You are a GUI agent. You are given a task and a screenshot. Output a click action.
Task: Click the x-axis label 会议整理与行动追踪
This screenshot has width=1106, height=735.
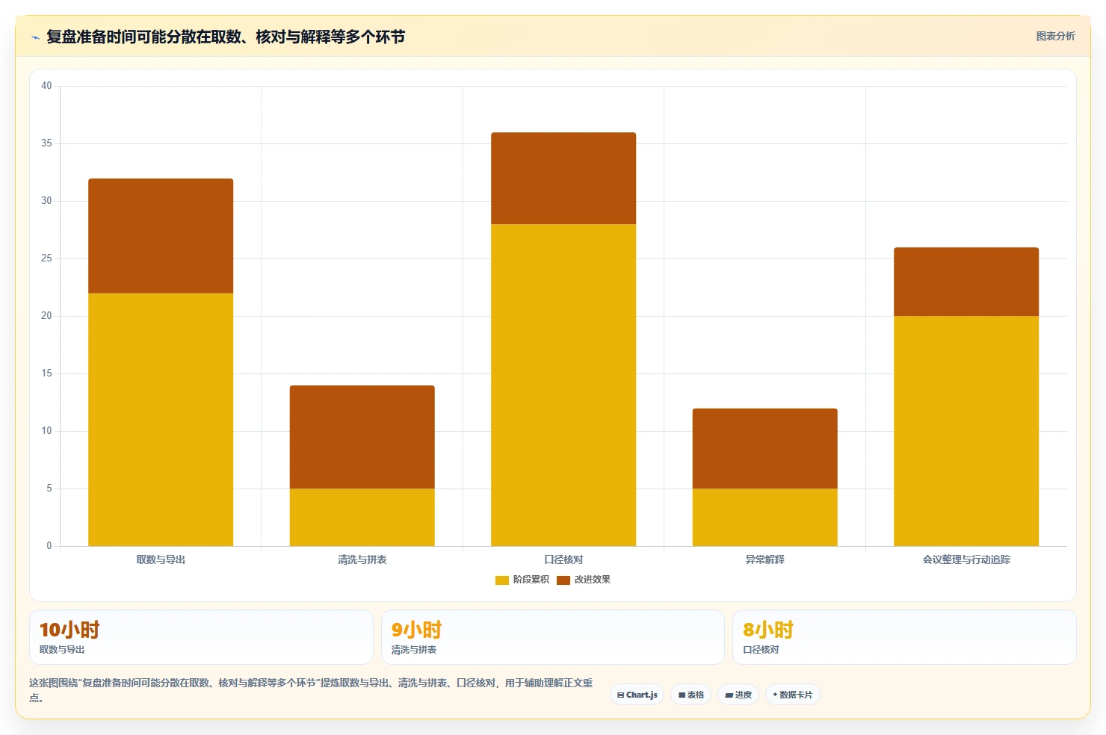click(x=966, y=559)
